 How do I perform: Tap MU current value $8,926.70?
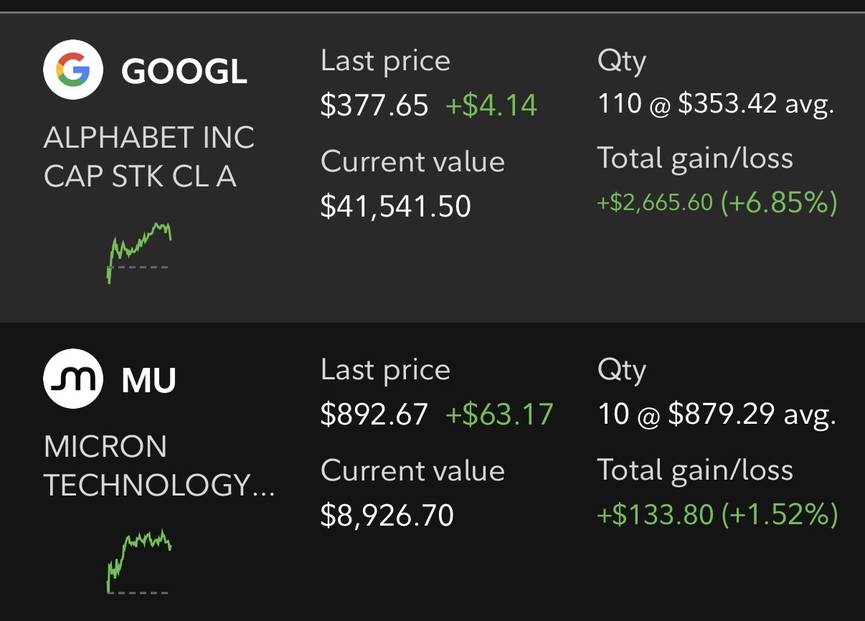(x=387, y=516)
